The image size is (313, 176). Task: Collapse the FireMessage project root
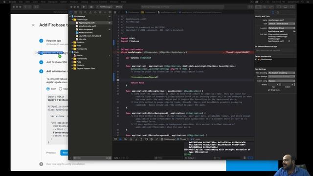pyautogui.click(x=70, y=16)
